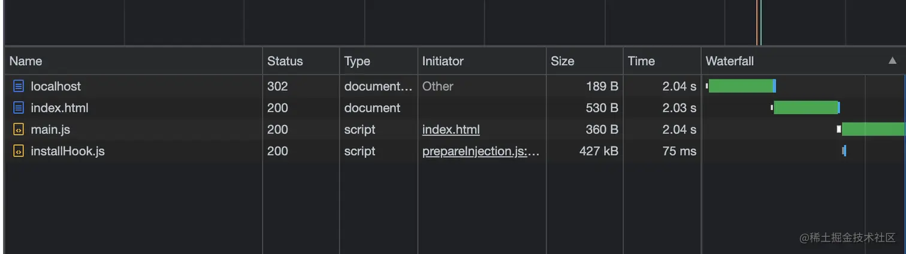
Task: Sort by the Type column header
Action: 357,61
